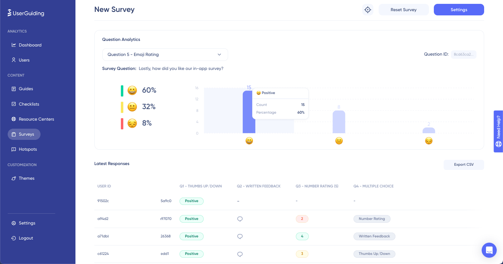Open the Guides content section

[x=25, y=89]
